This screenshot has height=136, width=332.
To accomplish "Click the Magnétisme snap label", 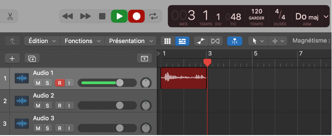I will click(x=311, y=41).
